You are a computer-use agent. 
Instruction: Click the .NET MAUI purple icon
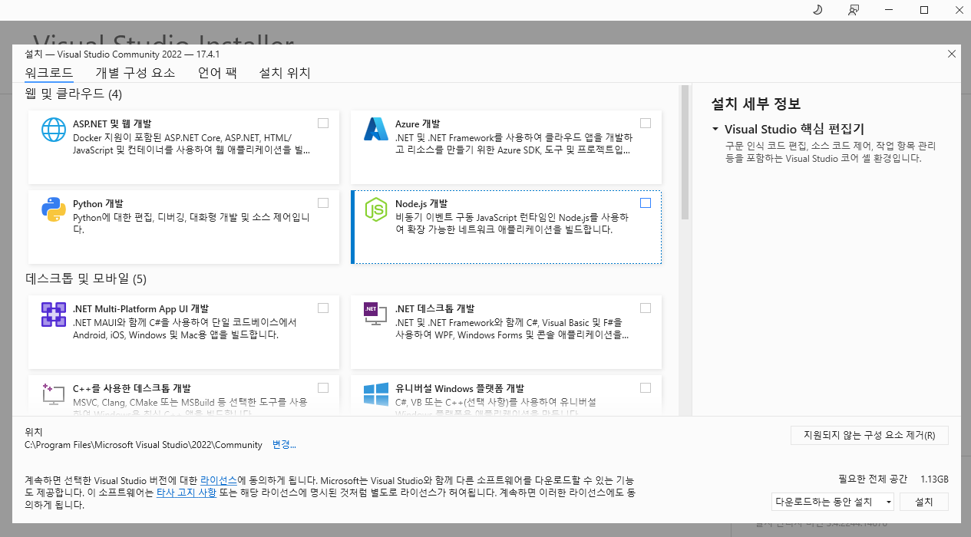pos(54,315)
